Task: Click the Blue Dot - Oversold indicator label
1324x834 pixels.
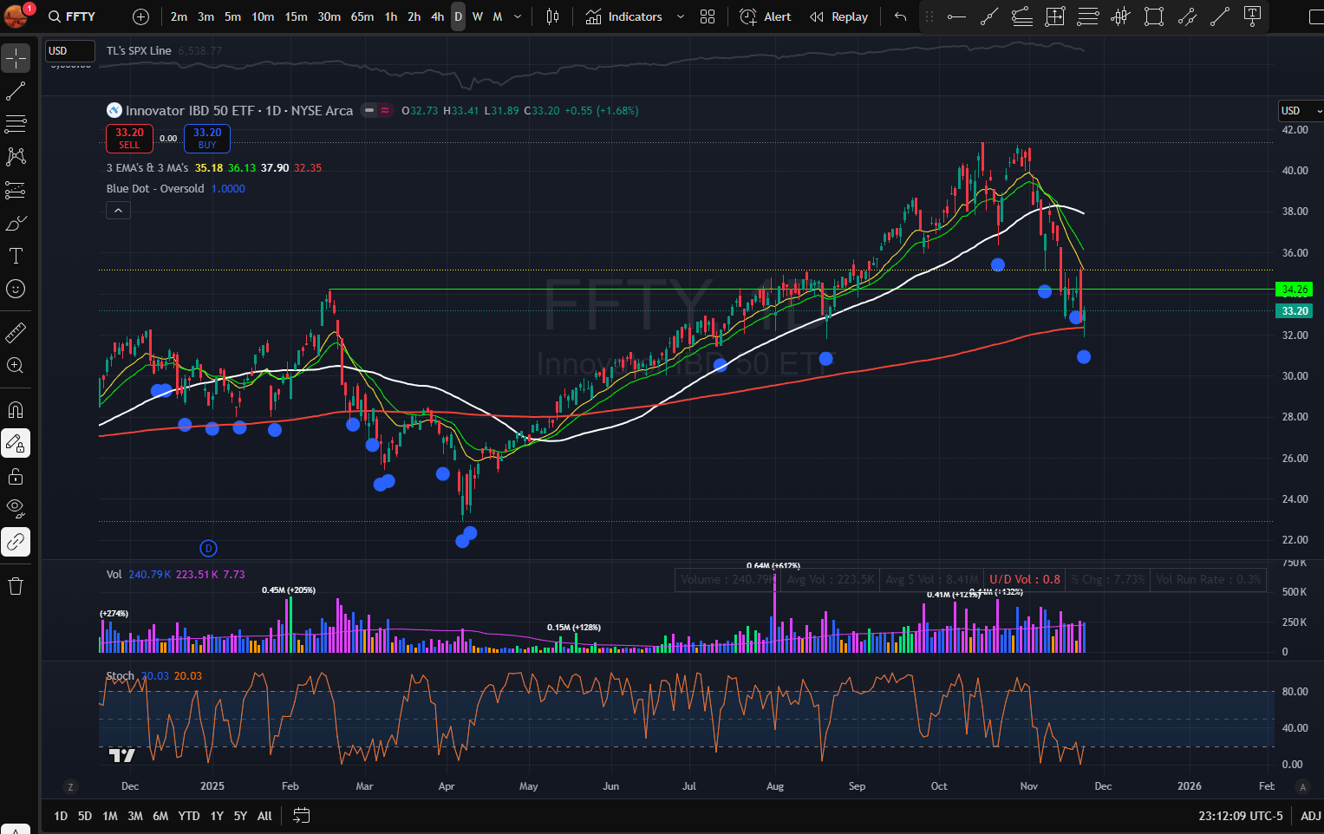Action: [155, 189]
